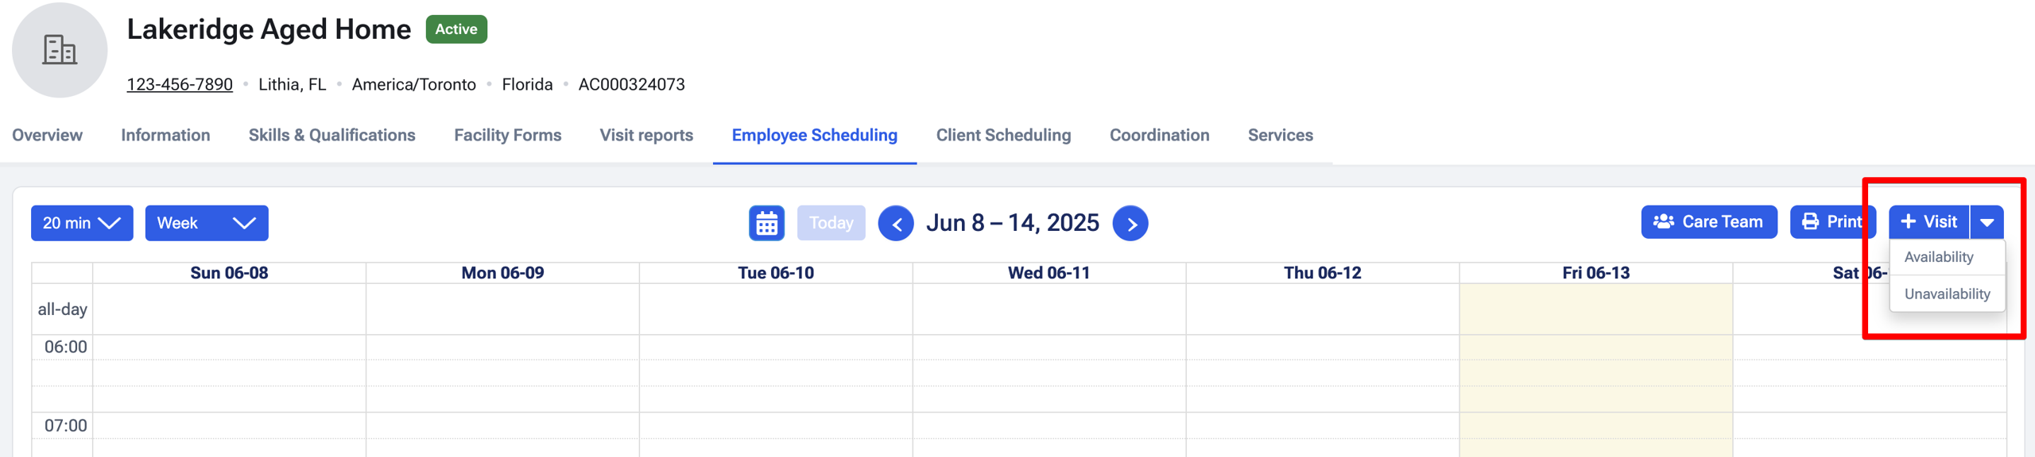Open the Skills & Qualifications tab
The height and width of the screenshot is (457, 2035).
(x=331, y=136)
